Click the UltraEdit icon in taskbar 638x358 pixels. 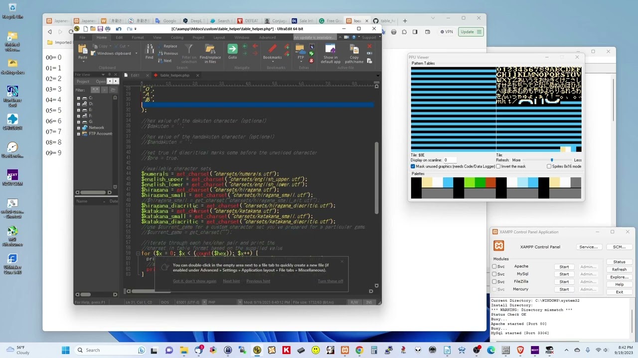coord(257,350)
